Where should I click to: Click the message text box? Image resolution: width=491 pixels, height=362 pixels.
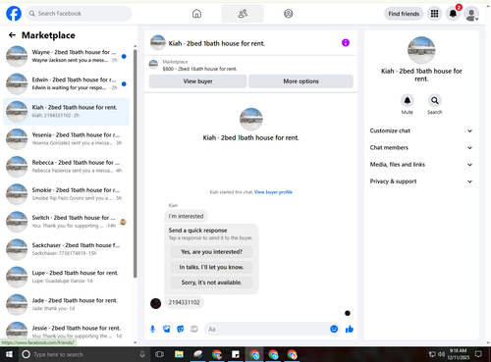(266, 329)
